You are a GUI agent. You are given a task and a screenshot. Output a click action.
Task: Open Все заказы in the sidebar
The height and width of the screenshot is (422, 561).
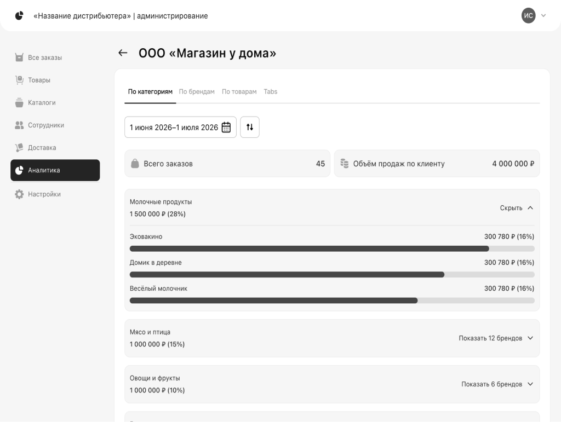[x=55, y=57]
